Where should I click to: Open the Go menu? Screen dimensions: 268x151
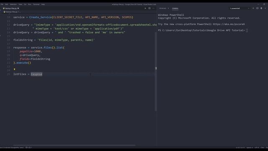25,4
